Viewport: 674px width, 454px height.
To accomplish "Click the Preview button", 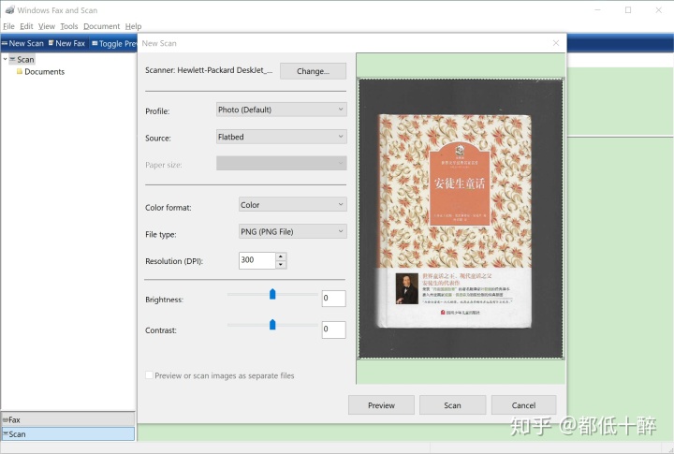I will pos(381,405).
